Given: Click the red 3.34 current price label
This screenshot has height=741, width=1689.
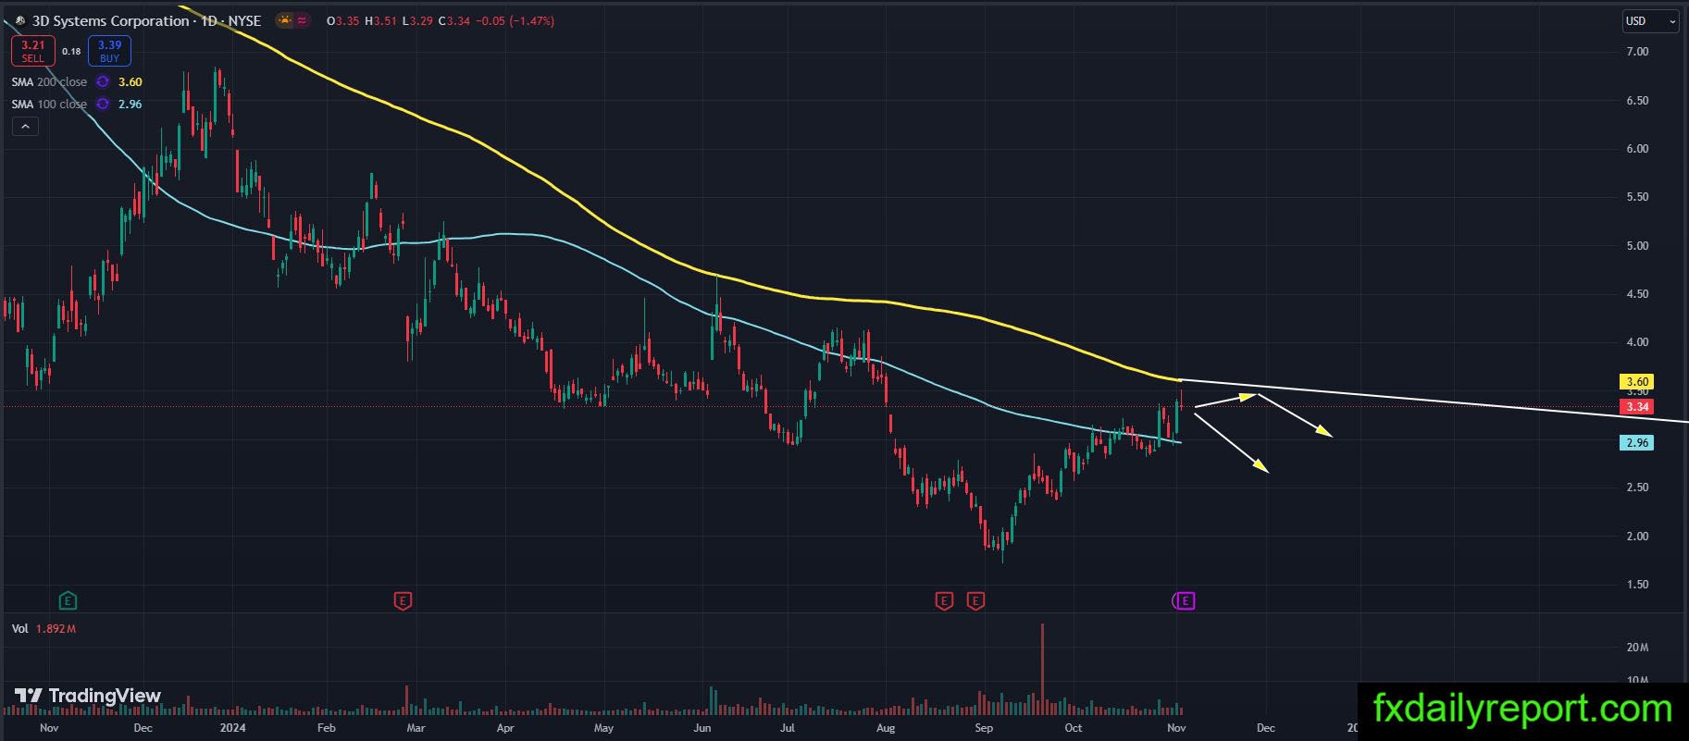Looking at the screenshot, I should tap(1637, 407).
